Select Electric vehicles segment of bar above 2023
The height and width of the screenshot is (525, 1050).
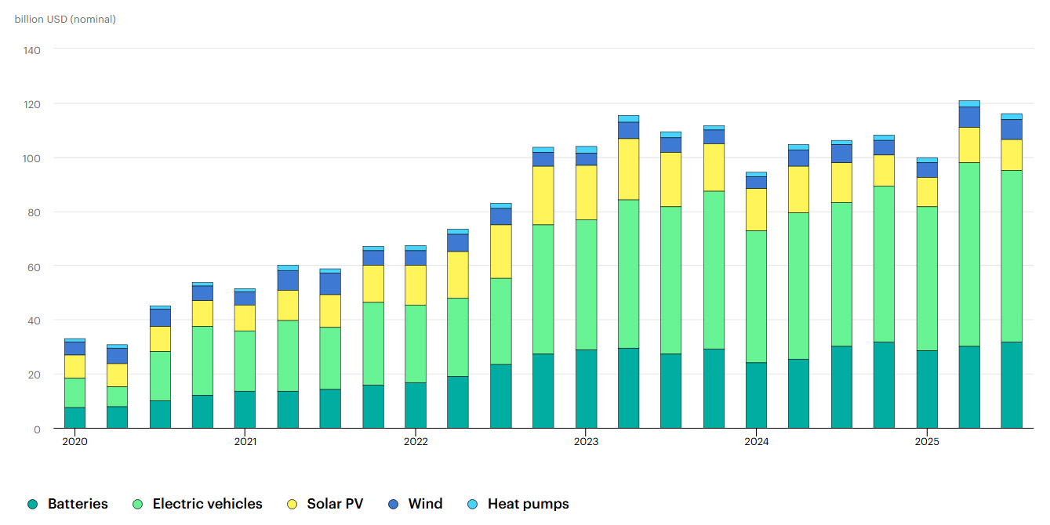(586, 284)
